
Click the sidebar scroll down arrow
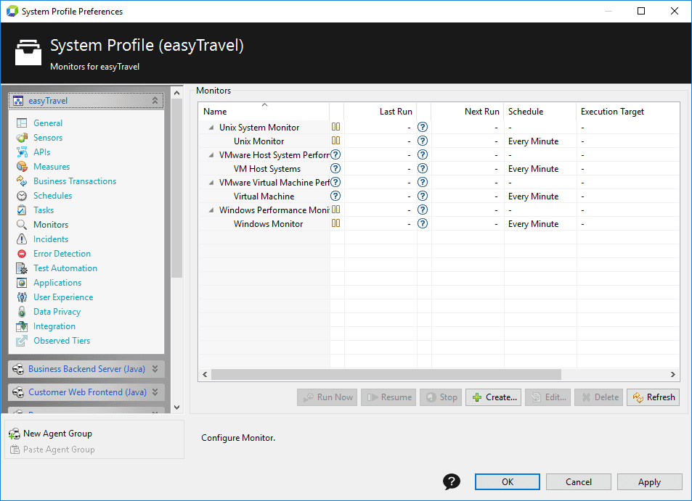pyautogui.click(x=176, y=407)
